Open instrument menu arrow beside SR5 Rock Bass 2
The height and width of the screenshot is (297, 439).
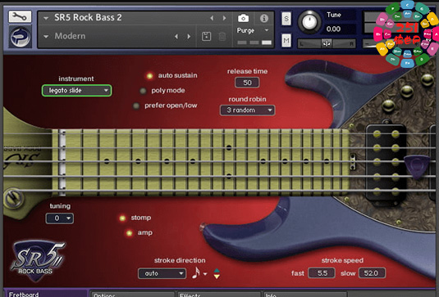pos(46,19)
